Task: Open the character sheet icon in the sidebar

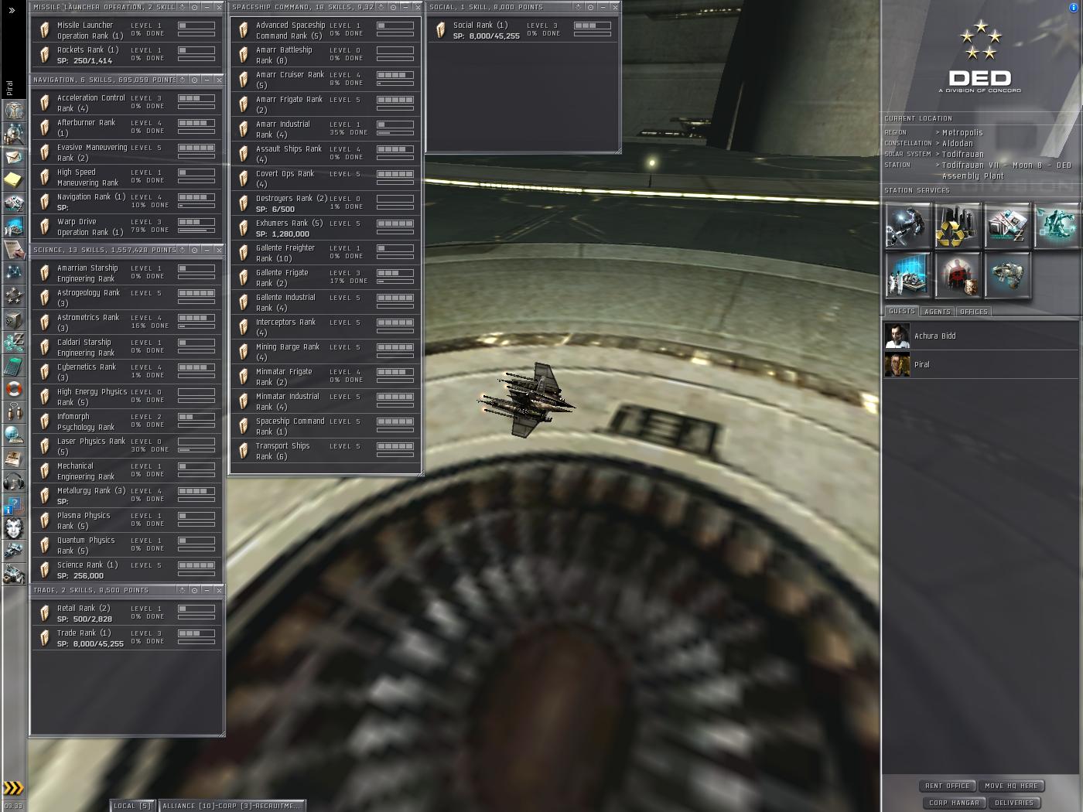Action: [14, 111]
